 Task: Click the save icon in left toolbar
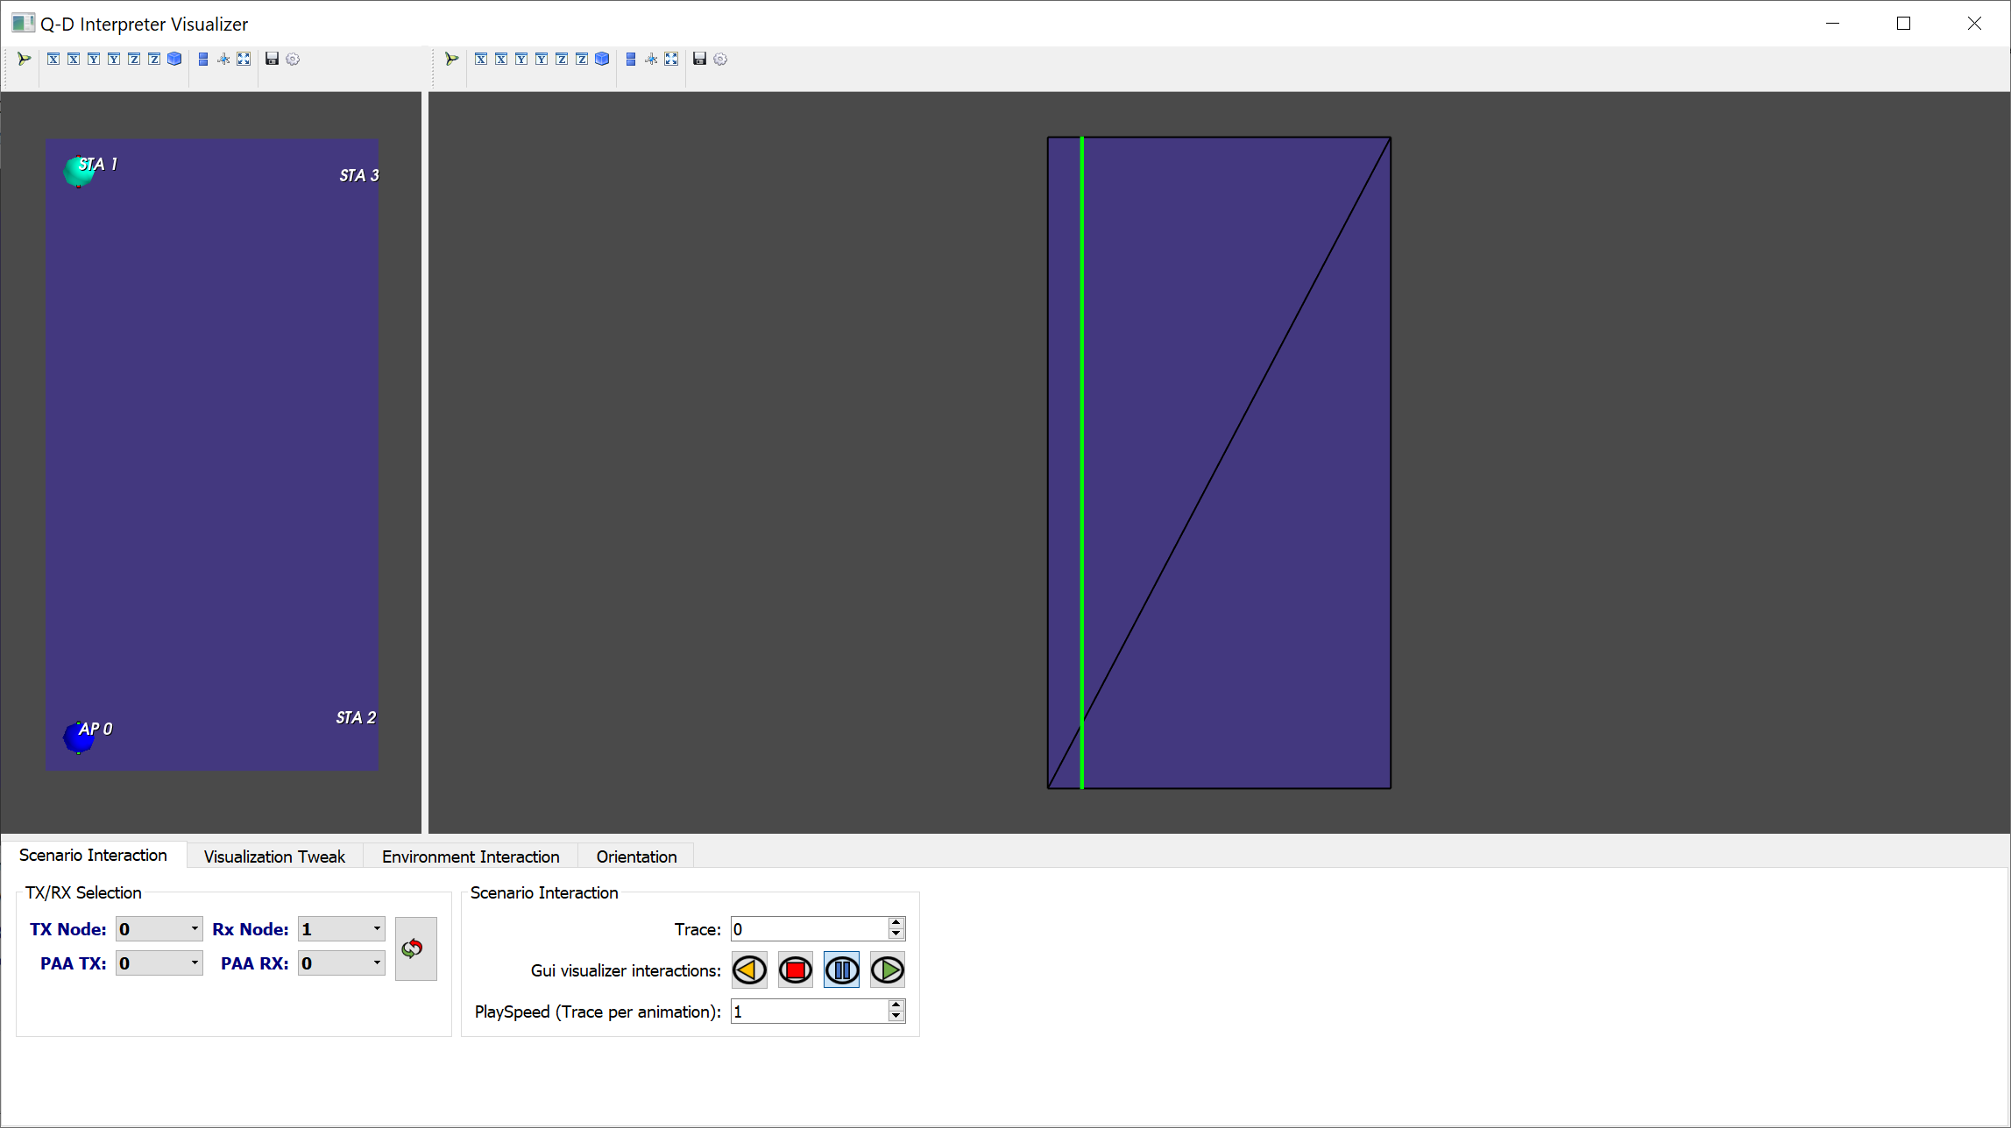tap(272, 59)
